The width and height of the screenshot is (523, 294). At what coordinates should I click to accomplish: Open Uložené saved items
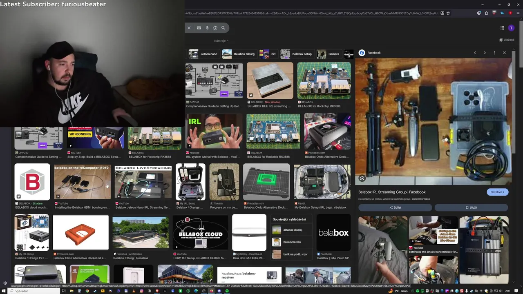(x=507, y=40)
